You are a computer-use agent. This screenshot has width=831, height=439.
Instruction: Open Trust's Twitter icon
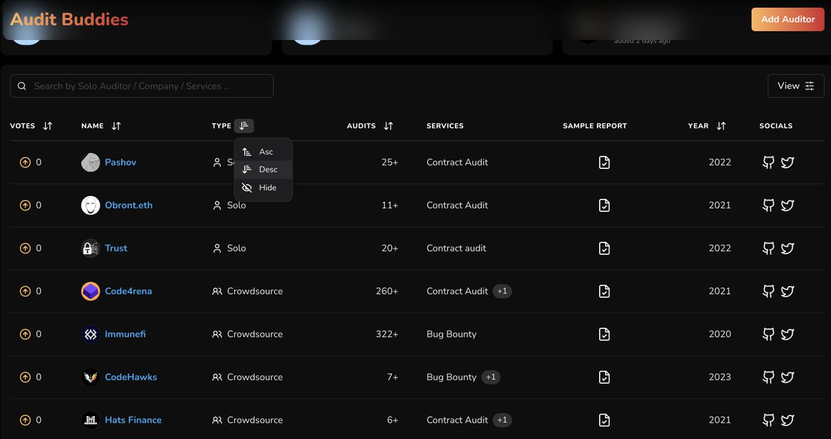pos(787,249)
